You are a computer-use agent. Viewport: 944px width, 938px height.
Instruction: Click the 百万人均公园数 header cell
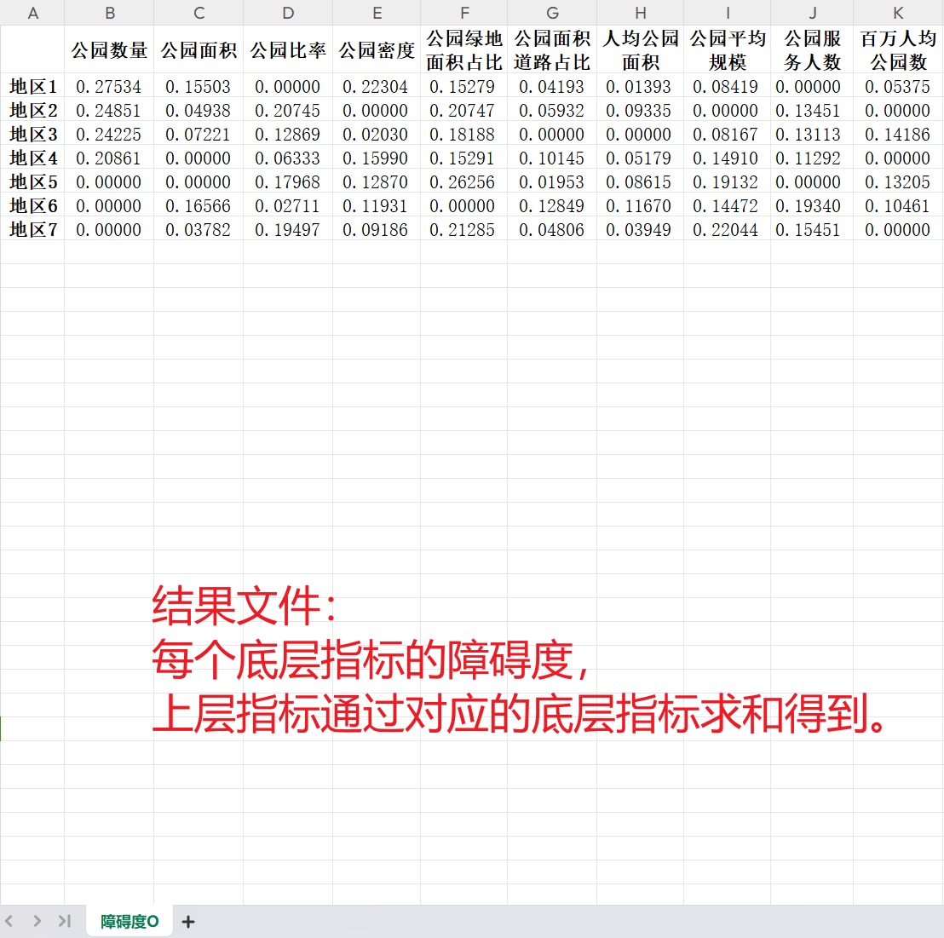point(898,50)
